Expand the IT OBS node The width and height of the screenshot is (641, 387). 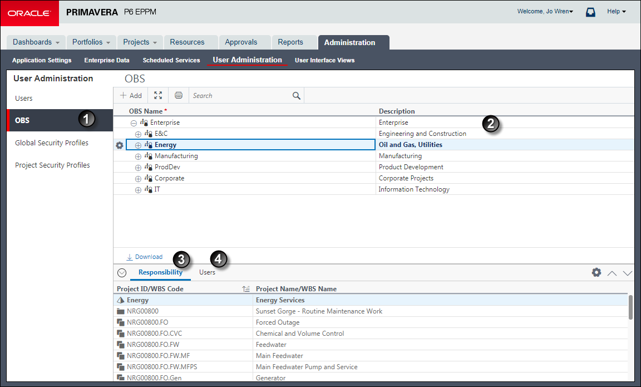coord(138,190)
